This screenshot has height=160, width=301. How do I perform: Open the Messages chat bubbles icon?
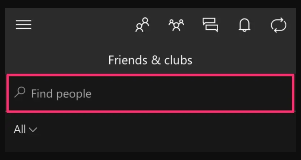tap(210, 25)
